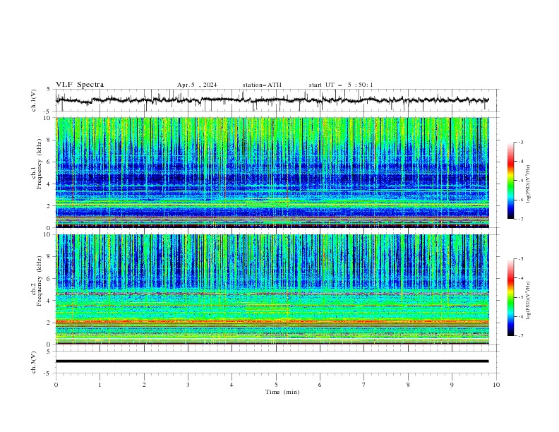Screen dimensions: 559x432
Task: Click the "9" minute tick label
Action: (x=452, y=385)
